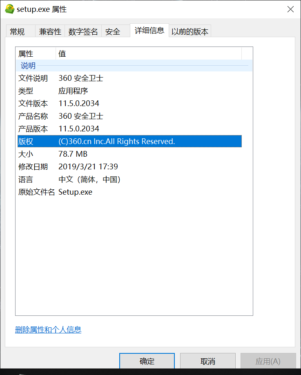Click the date value 2019/3/21 17:39
301x375 pixels.
[88, 167]
